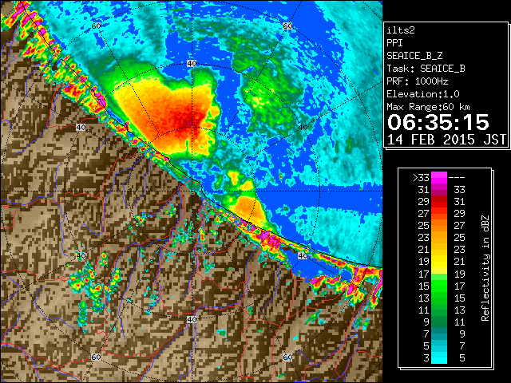Pick the cyan legend swatch beside 3

point(439,358)
